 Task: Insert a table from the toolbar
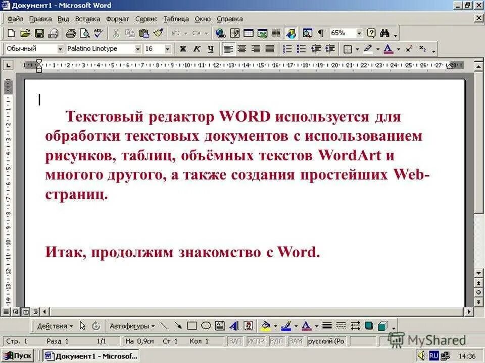click(x=249, y=33)
